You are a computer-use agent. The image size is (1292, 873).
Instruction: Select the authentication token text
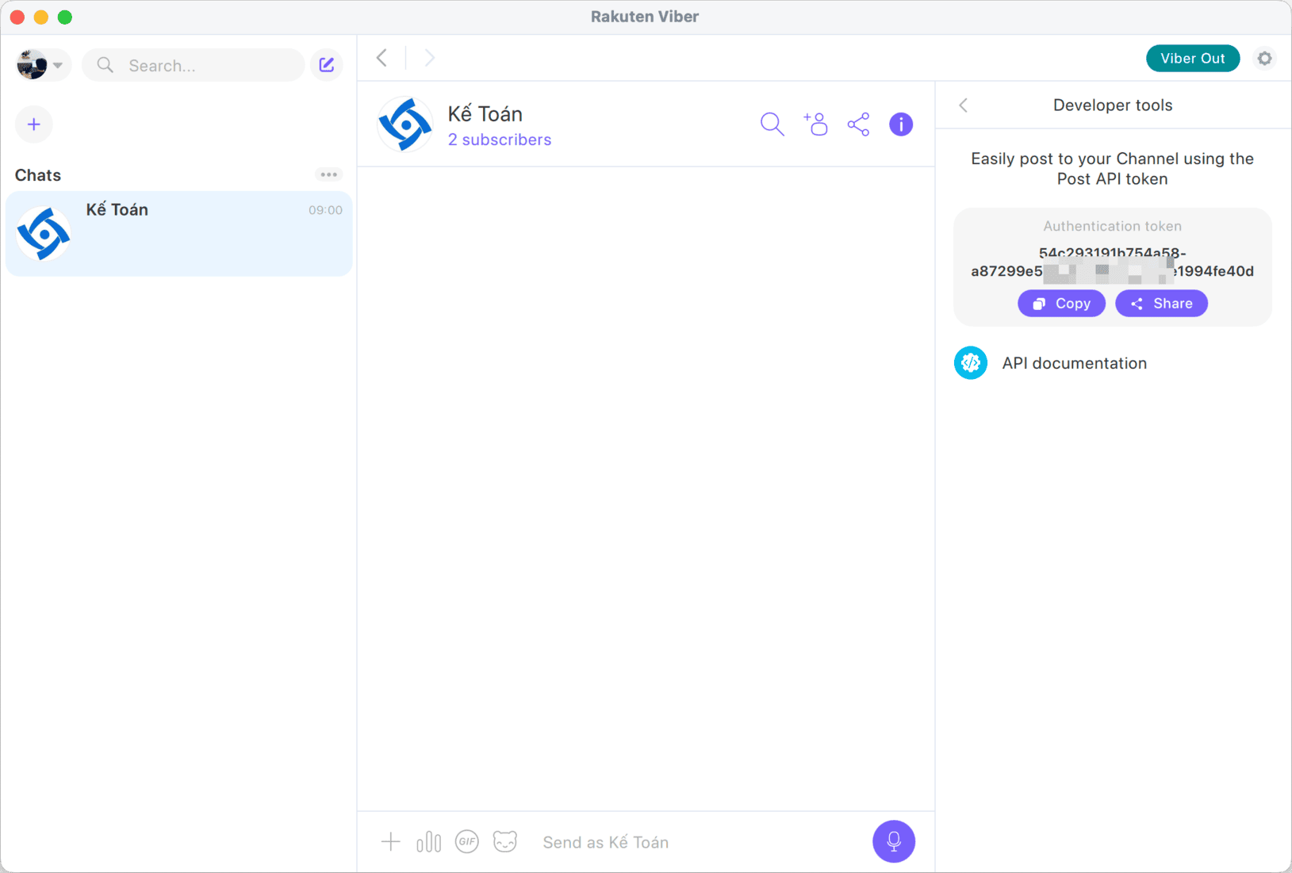point(1112,262)
